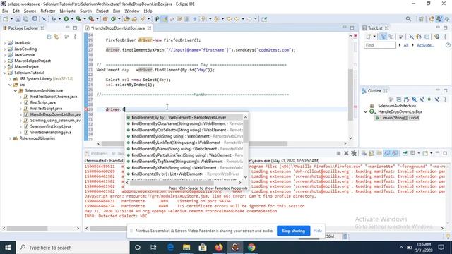Viewport: 452px width, 254px height.
Task: Open the Navigate menu
Action: [68, 11]
